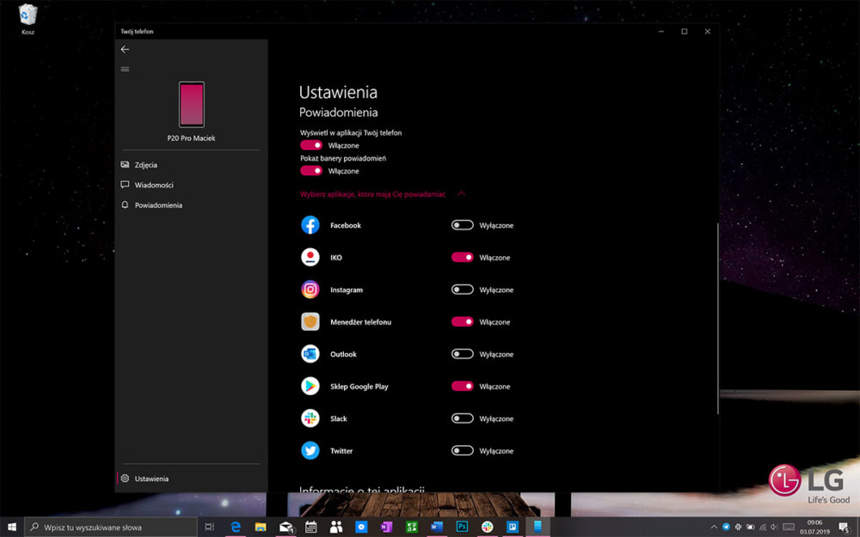Open Trello from the taskbar
Image resolution: width=860 pixels, height=537 pixels.
(x=513, y=528)
